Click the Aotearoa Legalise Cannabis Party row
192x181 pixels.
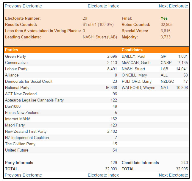[x=34, y=100]
